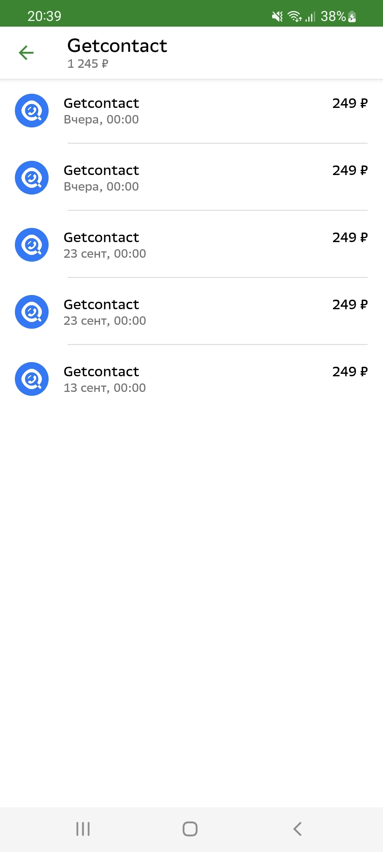Screen dimensions: 383x852
Task: Tap 249 ₽ amount on second Вчера transaction
Action: pos(350,170)
